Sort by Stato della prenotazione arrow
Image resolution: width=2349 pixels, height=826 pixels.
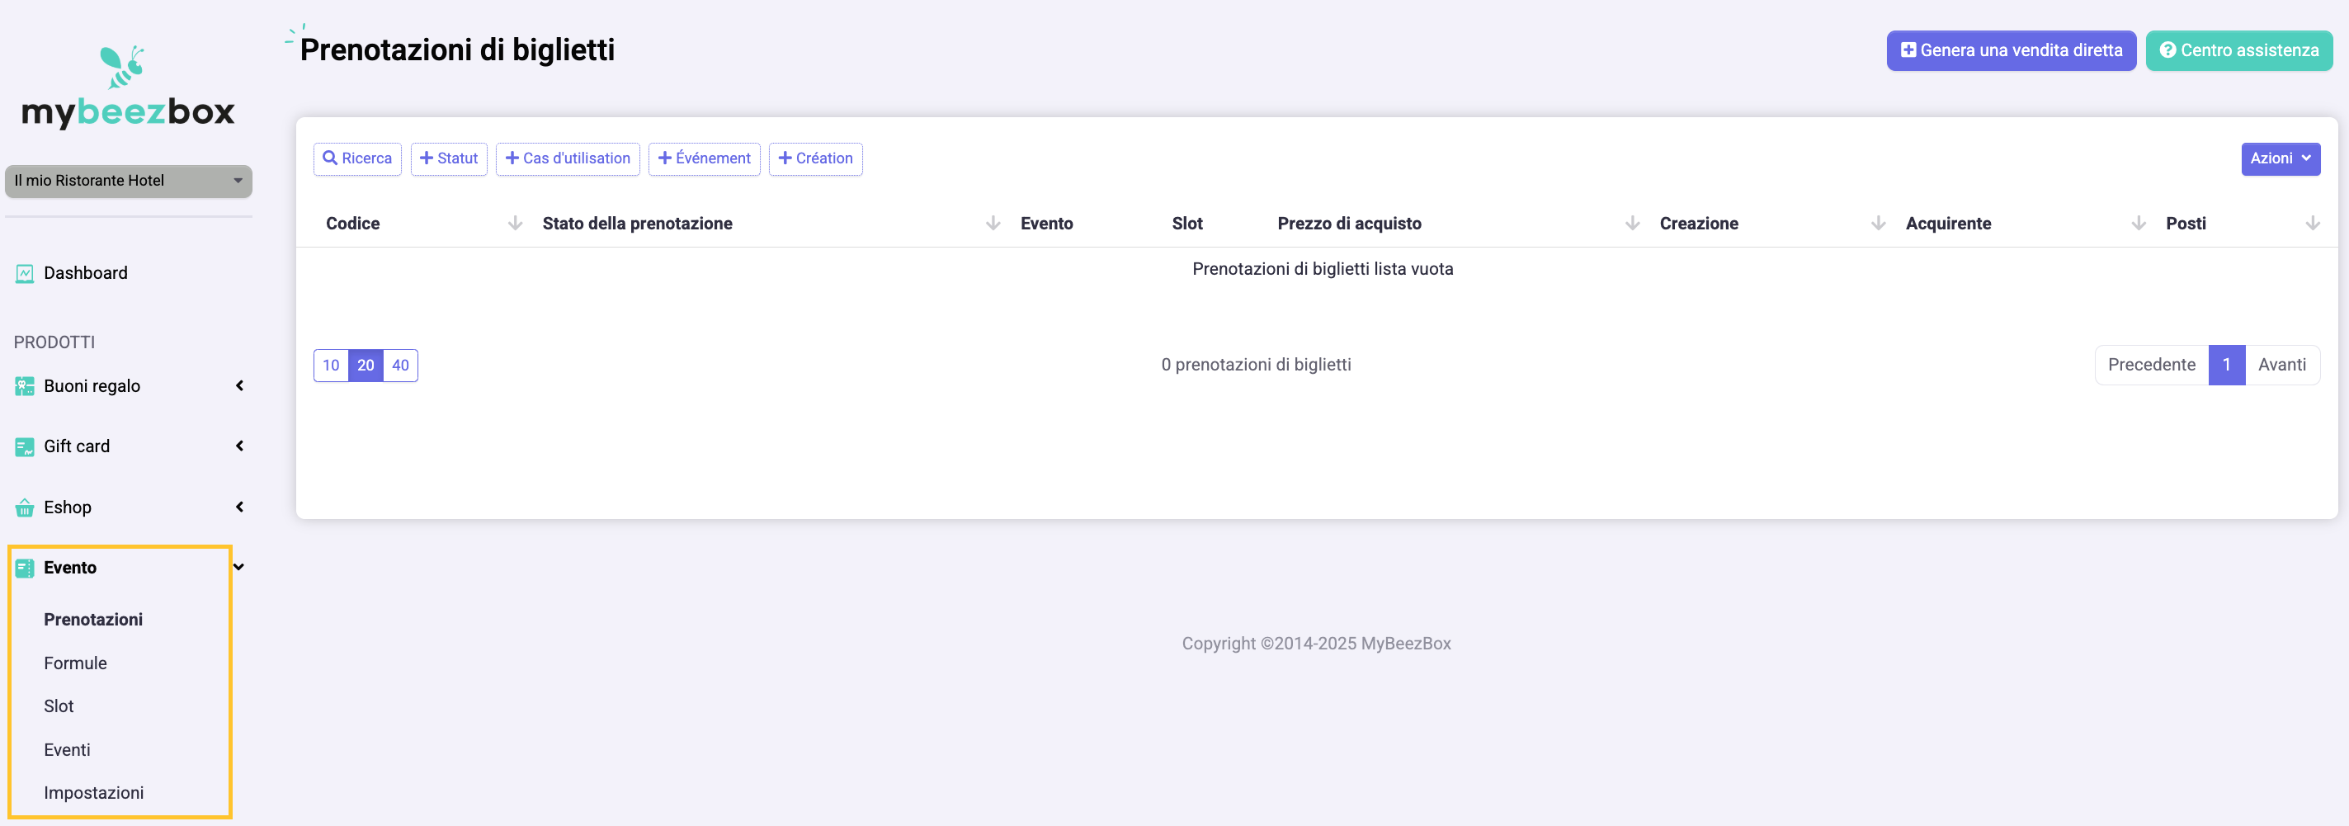pos(993,224)
